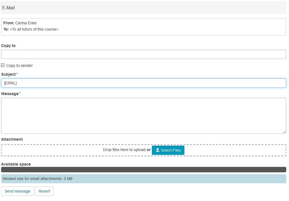Select the Message field label

click(10, 94)
